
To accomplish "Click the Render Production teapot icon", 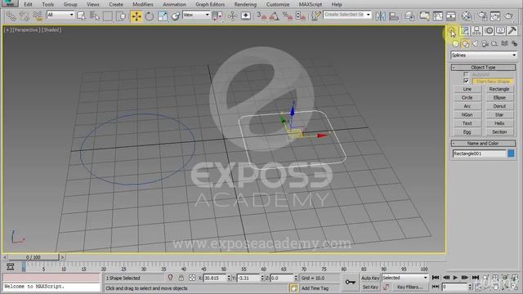I will 508,16.
